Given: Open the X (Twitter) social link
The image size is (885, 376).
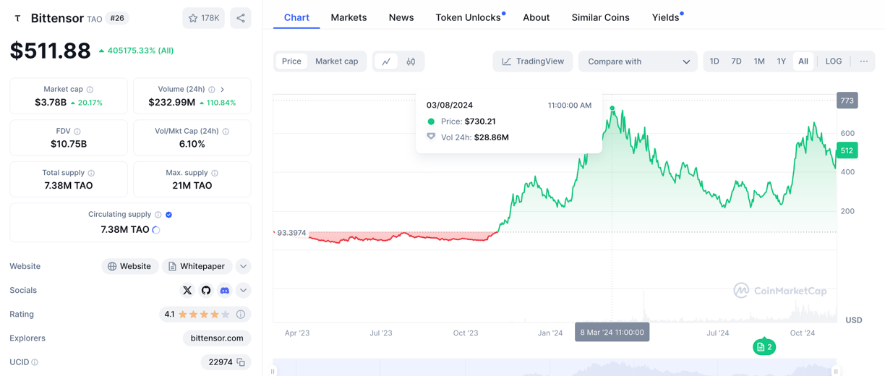Looking at the screenshot, I should pos(187,291).
